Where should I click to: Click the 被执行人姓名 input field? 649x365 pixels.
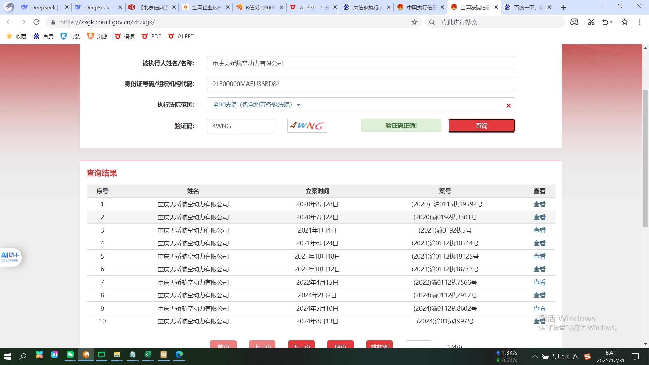(361, 63)
